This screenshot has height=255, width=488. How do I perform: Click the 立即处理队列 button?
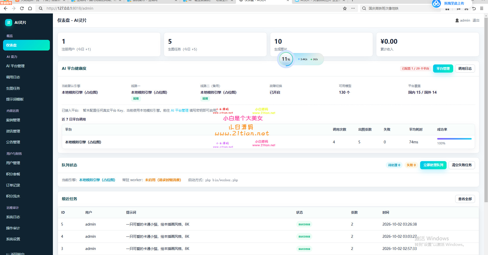pos(433,165)
